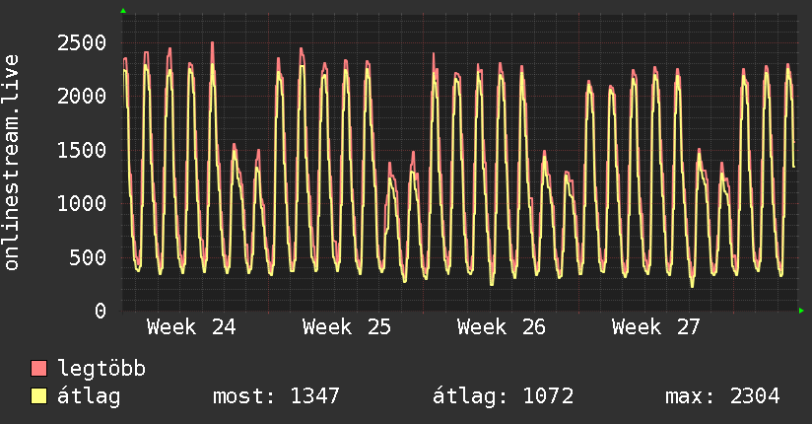The height and width of the screenshot is (424, 812).
Task: Click the legtöbb legend label
Action: coord(101,368)
